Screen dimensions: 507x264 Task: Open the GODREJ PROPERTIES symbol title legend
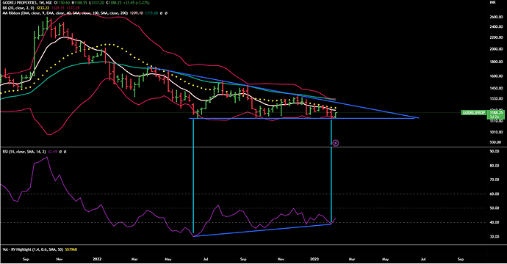tap(28, 3)
